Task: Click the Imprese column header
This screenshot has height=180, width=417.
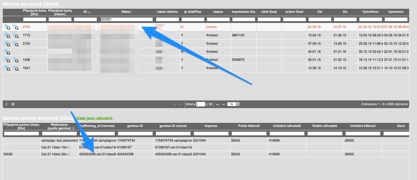Action: 211,126
